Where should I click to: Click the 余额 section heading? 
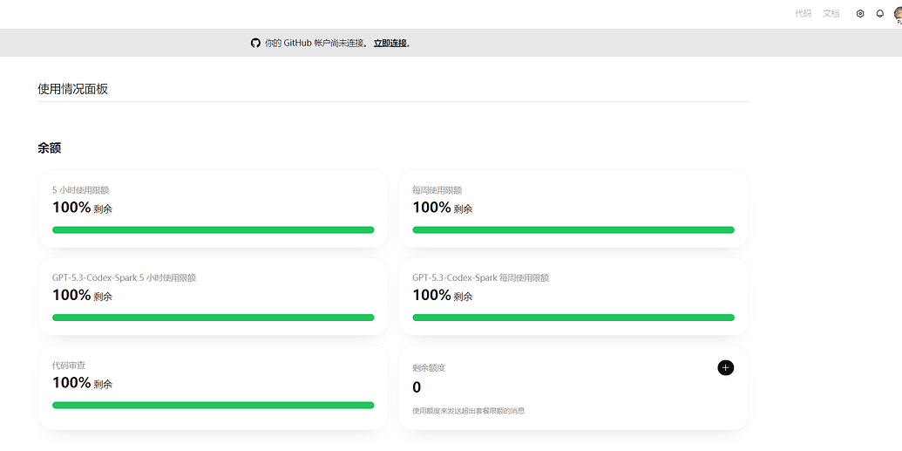pos(50,148)
